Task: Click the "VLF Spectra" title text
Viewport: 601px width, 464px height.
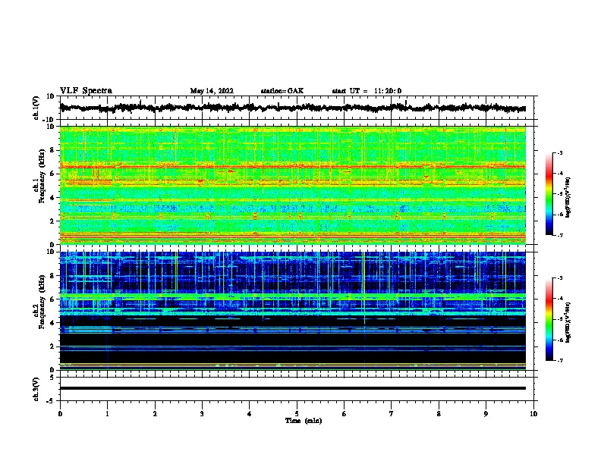Action: coord(86,91)
